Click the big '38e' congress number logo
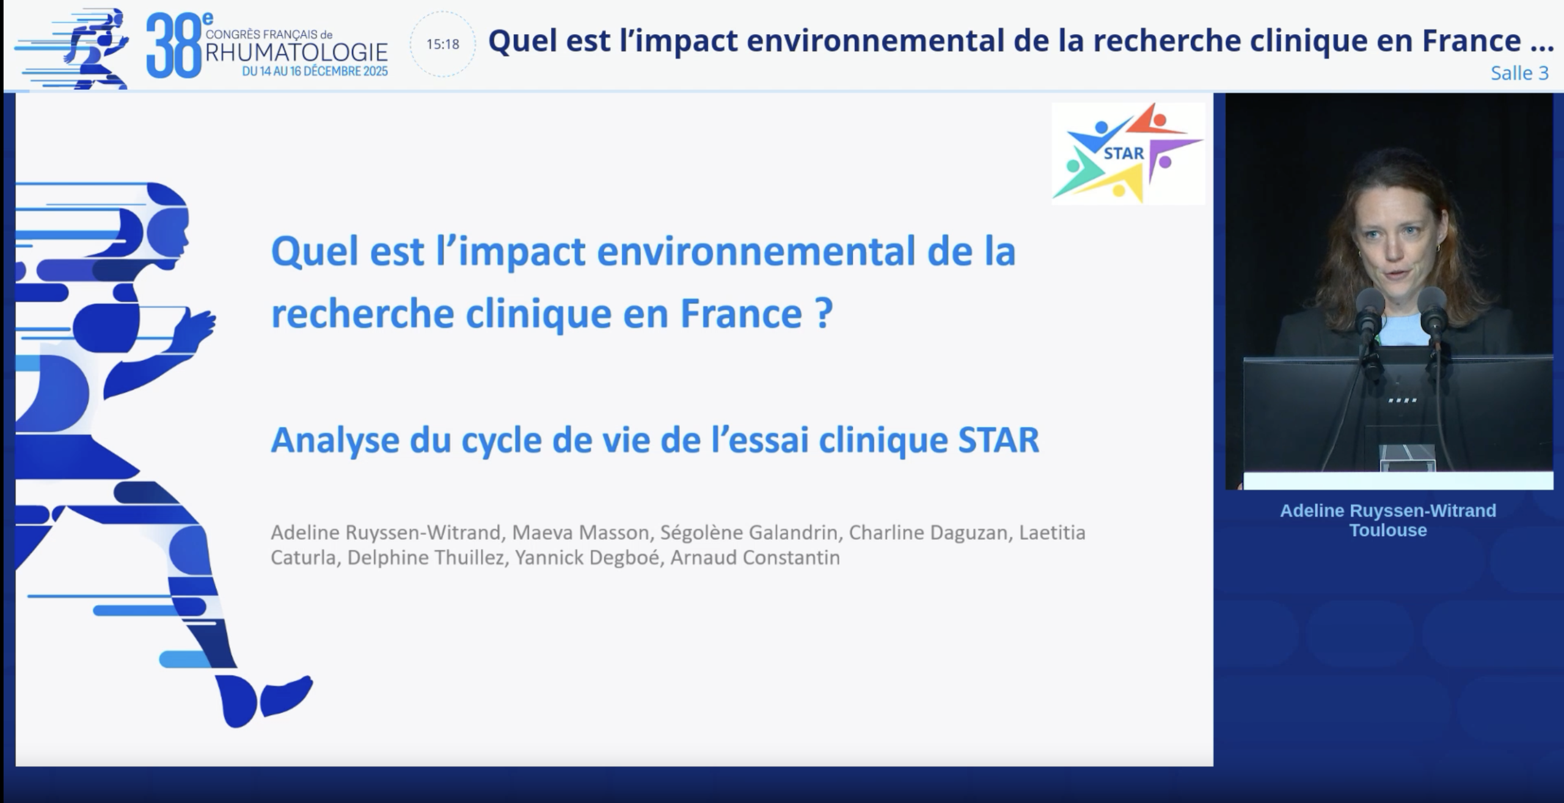This screenshot has width=1564, height=803. (174, 48)
